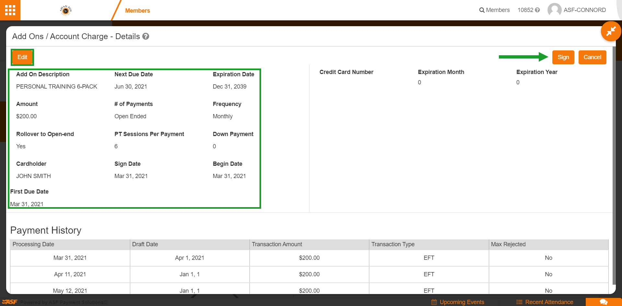Open Recent Attendance link
Image resolution: width=622 pixels, height=306 pixels.
(x=549, y=302)
